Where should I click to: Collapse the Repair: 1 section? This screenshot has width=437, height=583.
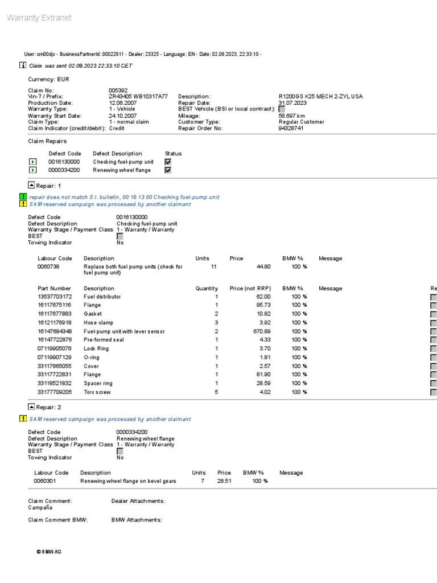pos(31,185)
